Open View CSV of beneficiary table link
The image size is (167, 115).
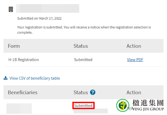tap(35, 78)
